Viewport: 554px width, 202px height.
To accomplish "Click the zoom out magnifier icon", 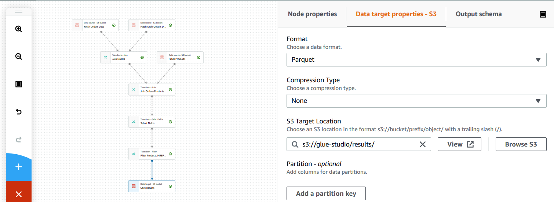I will pos(19,57).
